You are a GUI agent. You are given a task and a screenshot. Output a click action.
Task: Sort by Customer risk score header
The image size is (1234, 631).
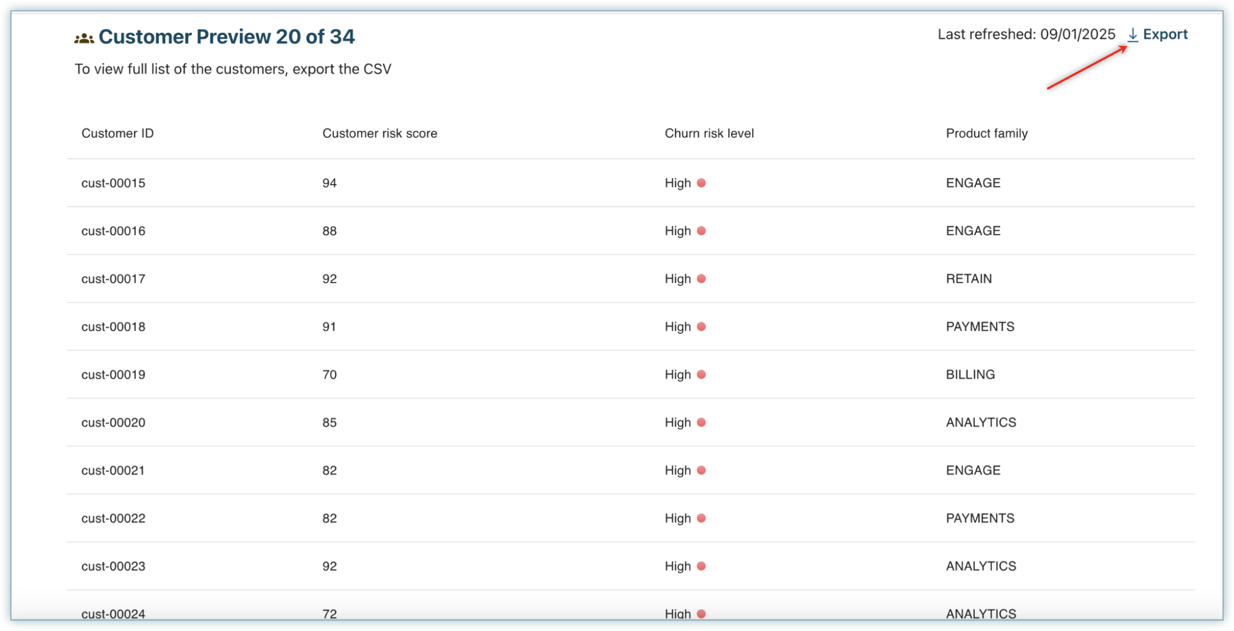pyautogui.click(x=379, y=133)
